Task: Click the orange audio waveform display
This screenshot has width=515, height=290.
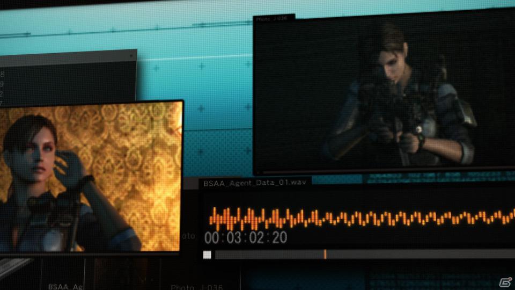Action: click(x=362, y=218)
